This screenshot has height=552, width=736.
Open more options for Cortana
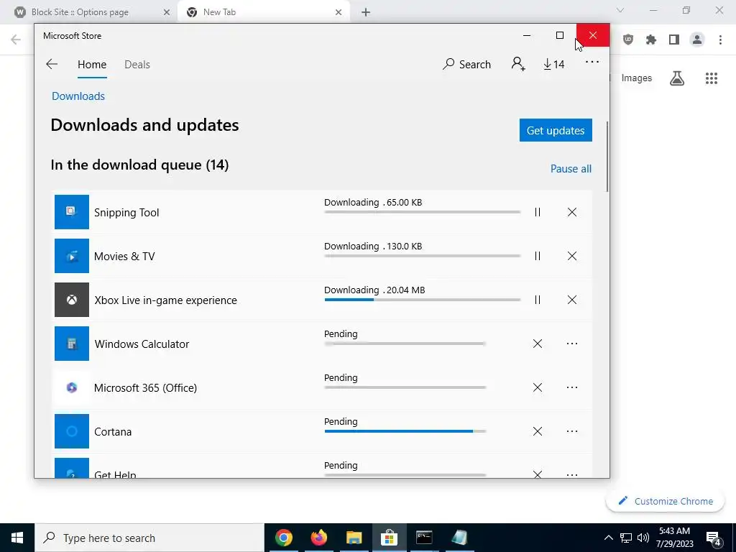click(571, 431)
